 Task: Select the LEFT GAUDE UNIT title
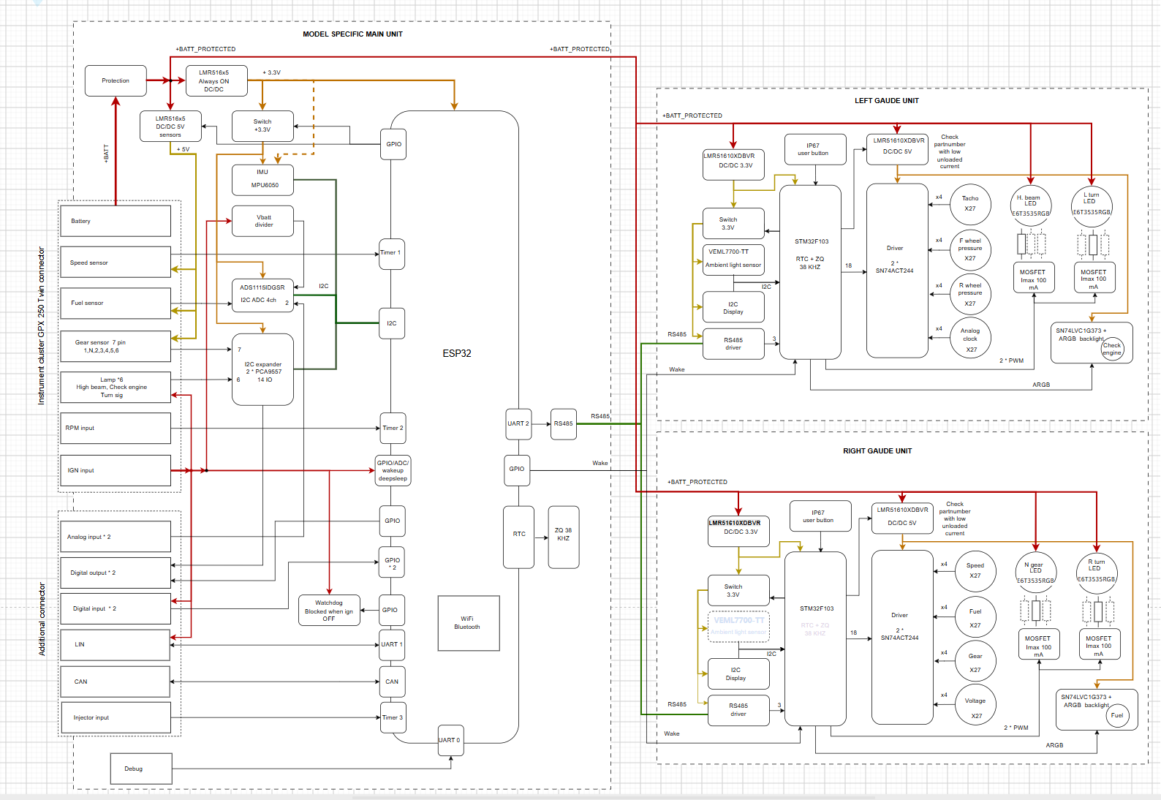[x=887, y=101]
